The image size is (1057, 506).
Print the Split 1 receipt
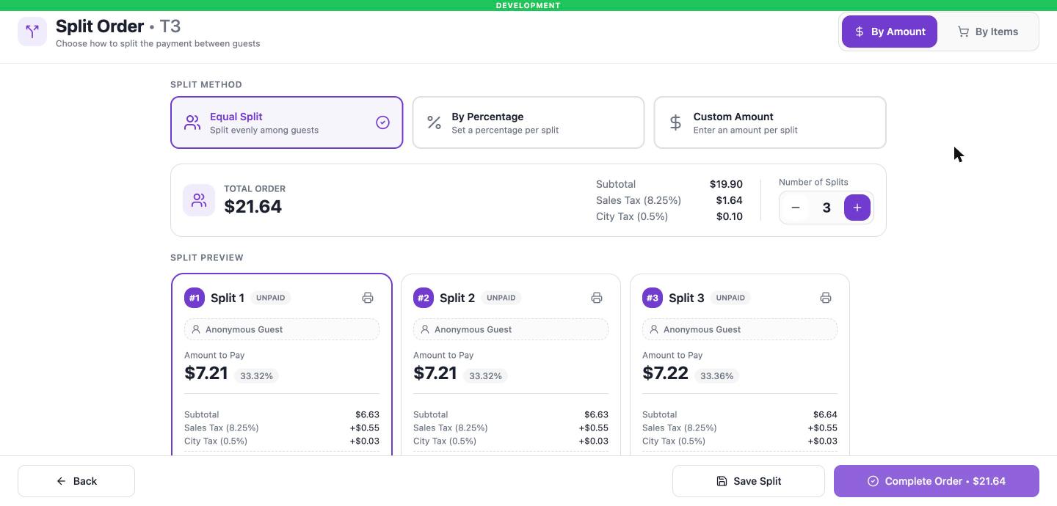368,298
